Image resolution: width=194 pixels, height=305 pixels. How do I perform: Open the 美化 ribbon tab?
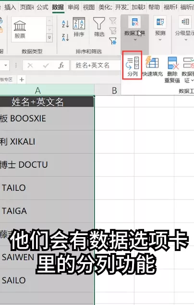(x=105, y=7)
